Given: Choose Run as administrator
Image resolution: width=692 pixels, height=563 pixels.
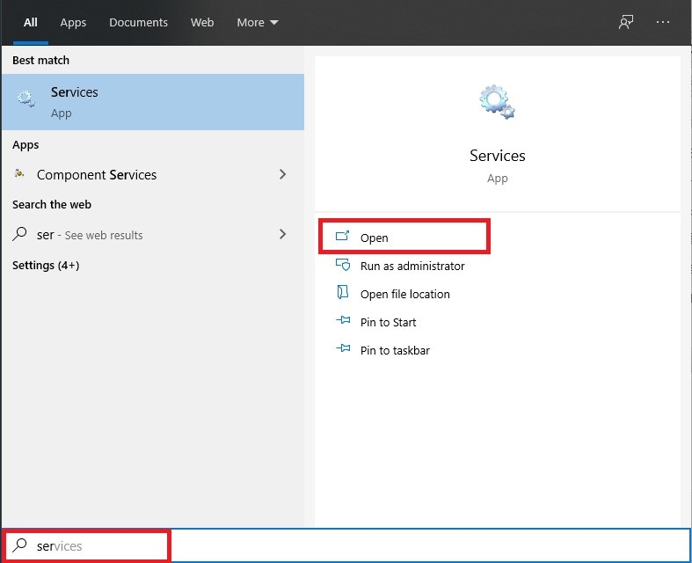Looking at the screenshot, I should point(412,266).
